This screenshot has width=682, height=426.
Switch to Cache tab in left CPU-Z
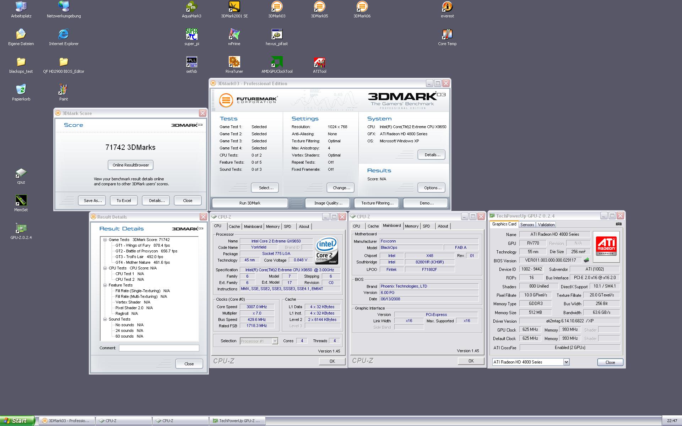click(234, 226)
